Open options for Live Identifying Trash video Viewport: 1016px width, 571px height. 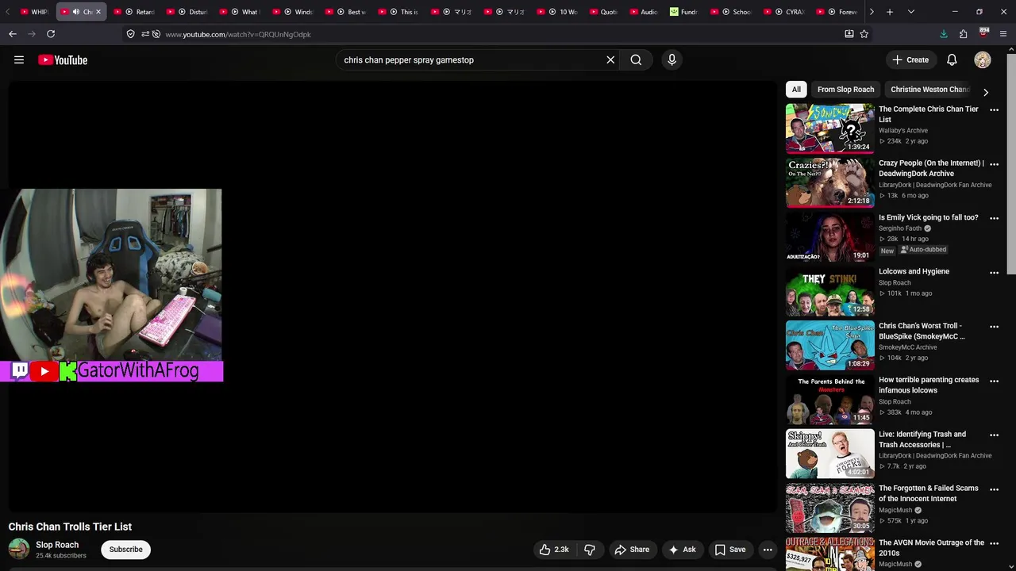[994, 435]
